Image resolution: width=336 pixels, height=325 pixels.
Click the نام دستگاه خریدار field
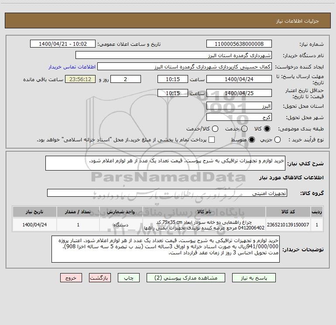pos(174,55)
